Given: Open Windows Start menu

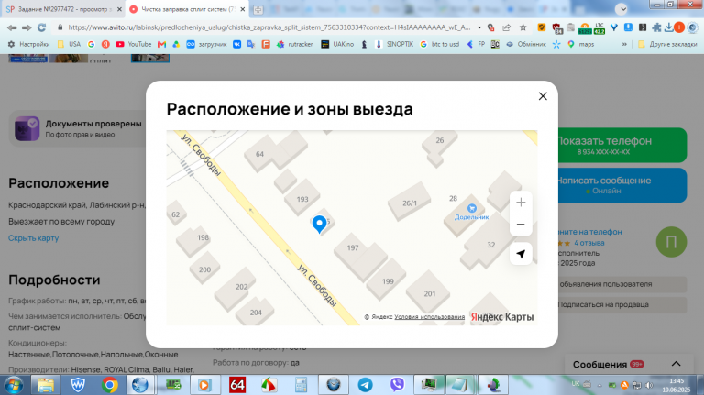Looking at the screenshot, I should tap(14, 385).
